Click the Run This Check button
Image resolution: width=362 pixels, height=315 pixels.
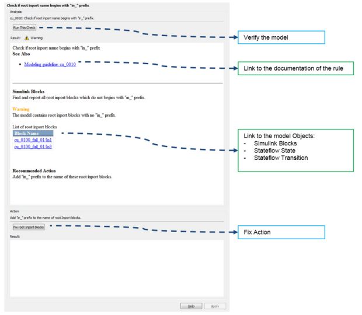[x=25, y=27]
